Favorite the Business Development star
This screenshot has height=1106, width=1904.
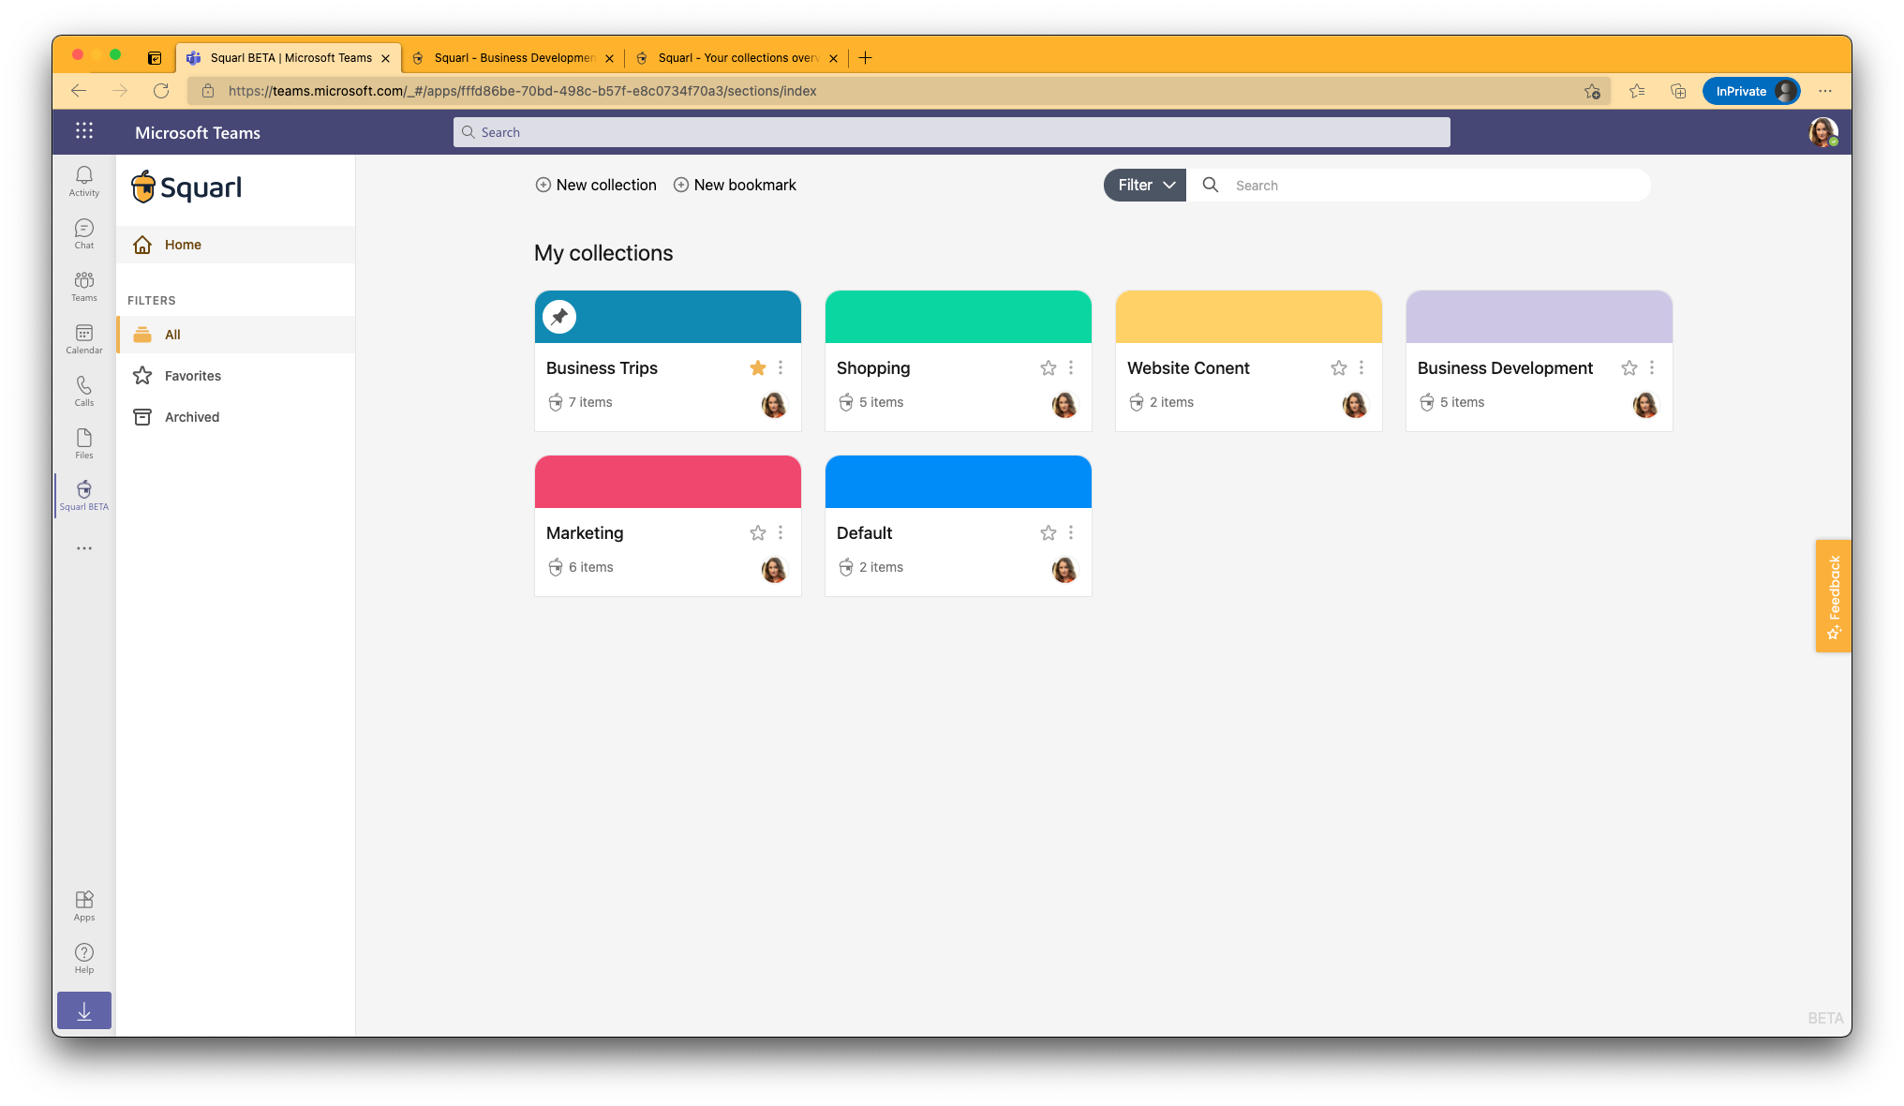coord(1629,368)
